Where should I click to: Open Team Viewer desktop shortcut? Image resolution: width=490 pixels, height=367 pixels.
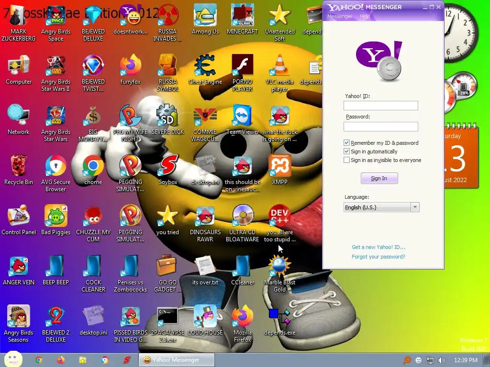[x=243, y=120]
